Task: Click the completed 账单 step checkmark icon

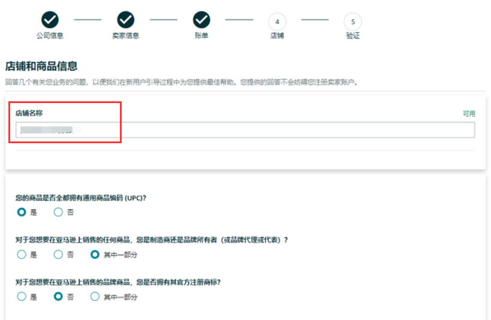Action: coord(201,20)
